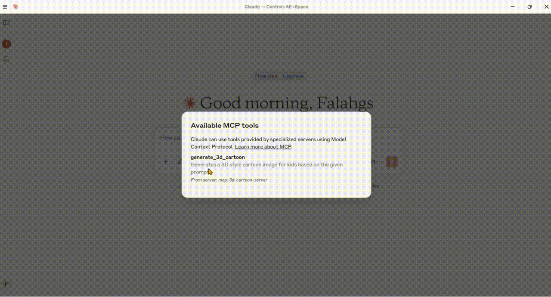551x297 pixels.
Task: Click the mcp-3d-cartoon-server source text
Action: [x=243, y=180]
